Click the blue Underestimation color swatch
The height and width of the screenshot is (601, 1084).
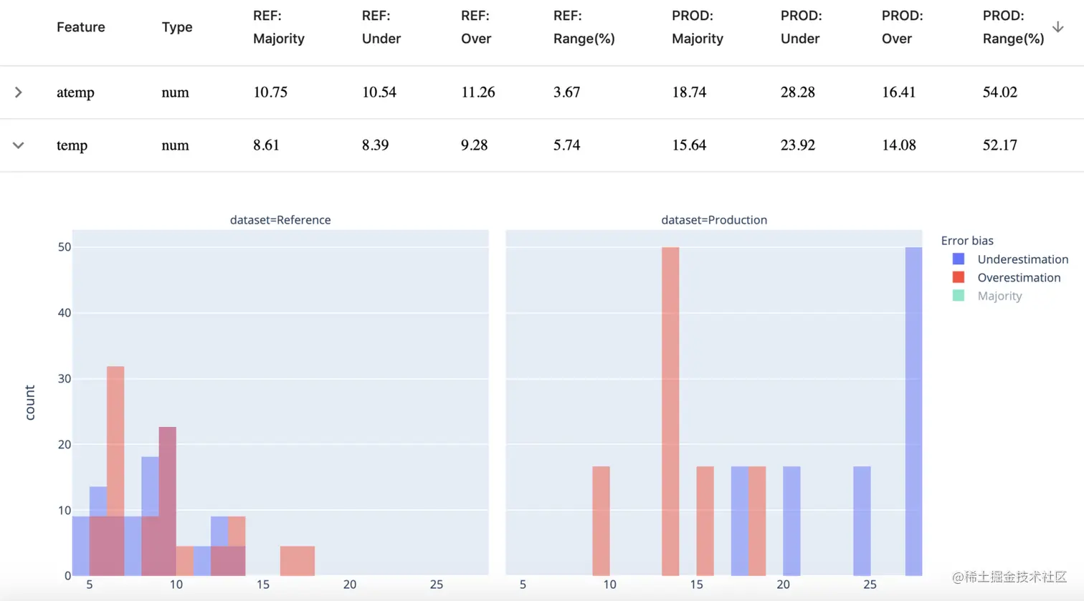959,259
